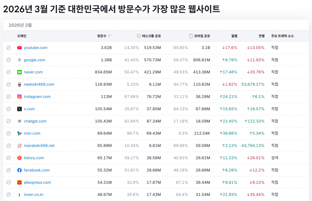Click the exclude circle icon beside inven.co.kr
The height and width of the screenshot is (201, 312).
click(8, 195)
